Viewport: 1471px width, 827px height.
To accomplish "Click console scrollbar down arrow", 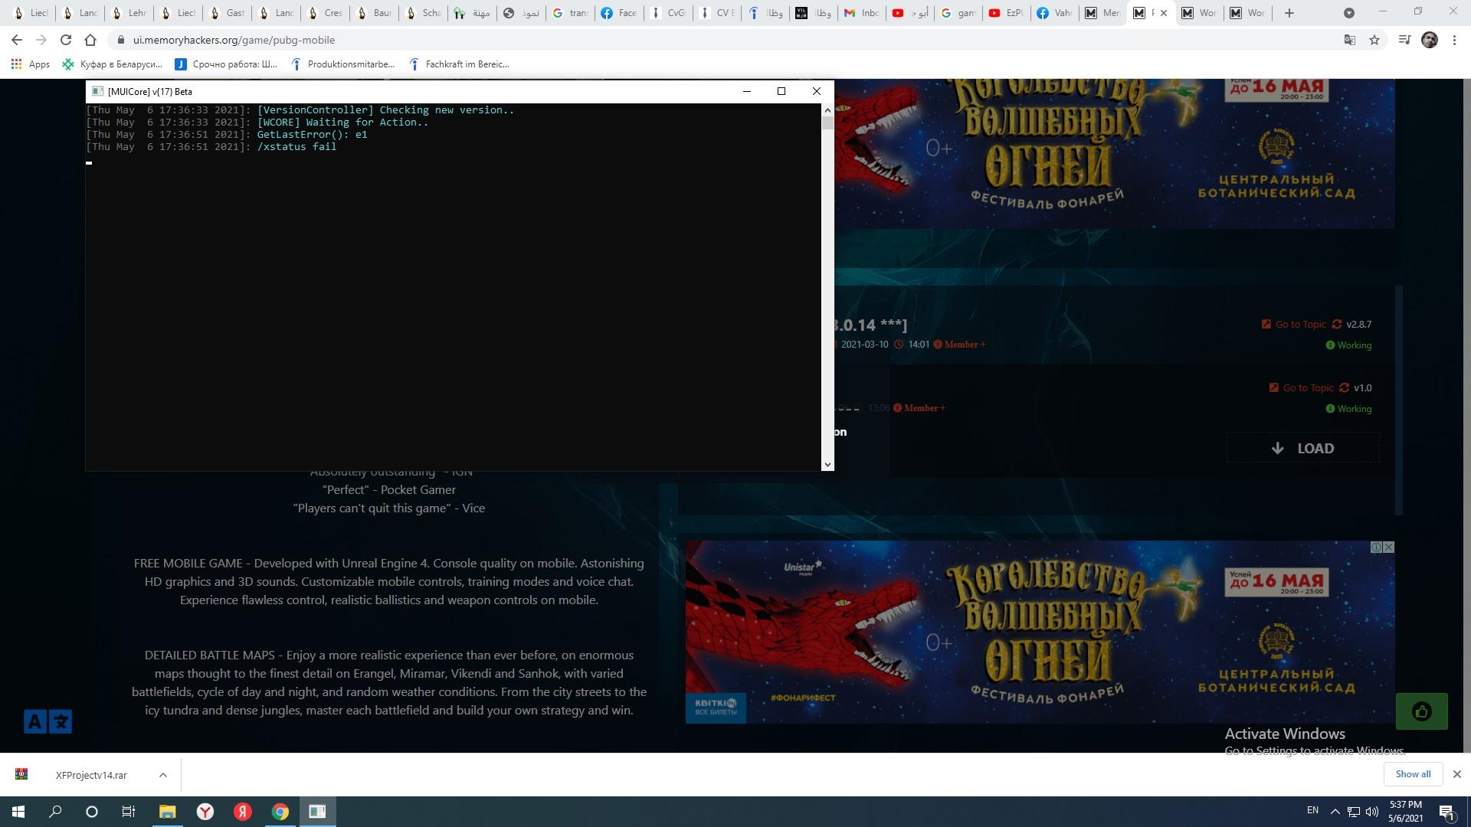I will point(827,464).
